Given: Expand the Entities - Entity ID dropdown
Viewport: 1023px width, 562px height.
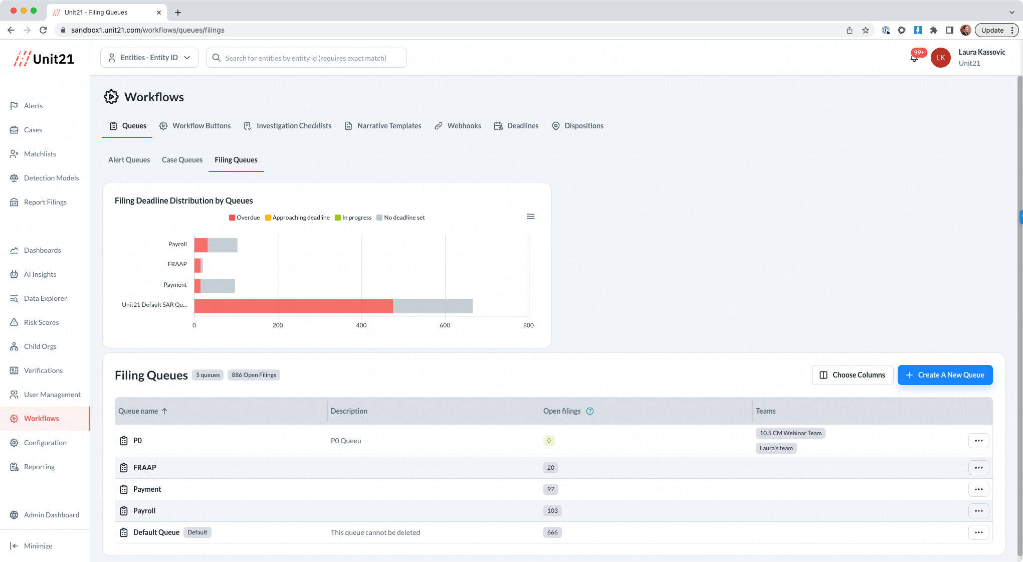Looking at the screenshot, I should pyautogui.click(x=149, y=58).
